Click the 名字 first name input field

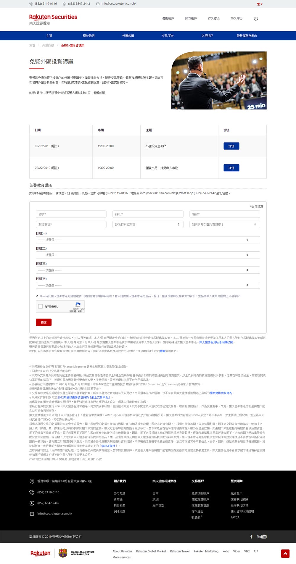tap(71, 214)
